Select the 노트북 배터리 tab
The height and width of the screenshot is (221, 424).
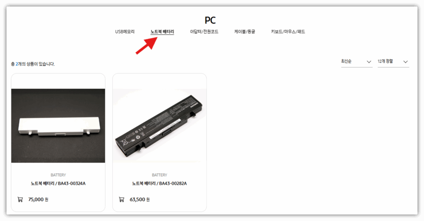point(162,31)
